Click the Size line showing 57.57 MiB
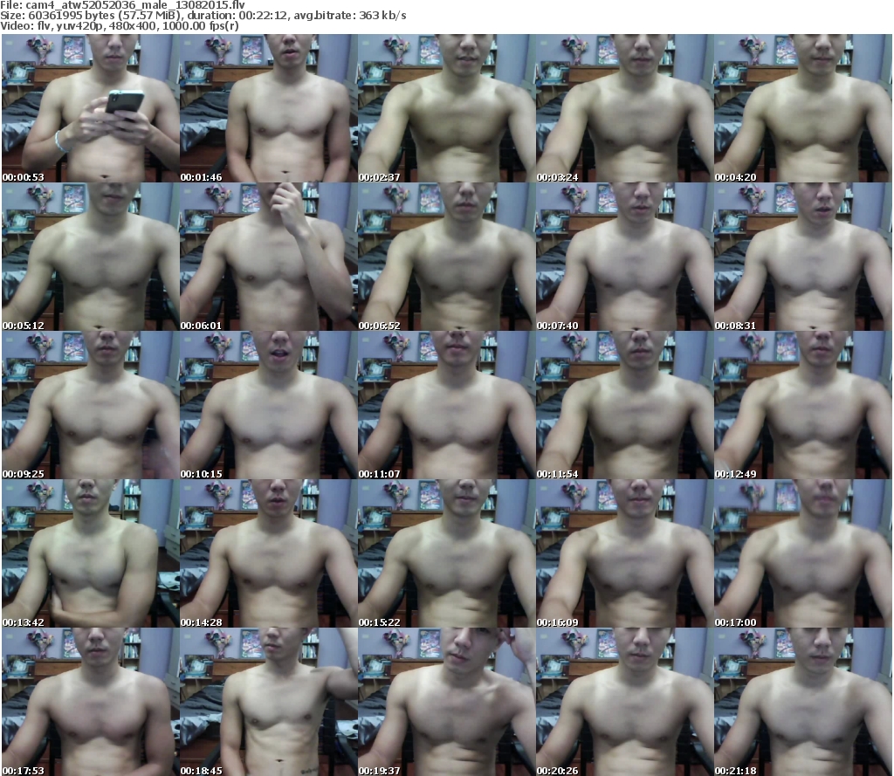 pyautogui.click(x=203, y=16)
